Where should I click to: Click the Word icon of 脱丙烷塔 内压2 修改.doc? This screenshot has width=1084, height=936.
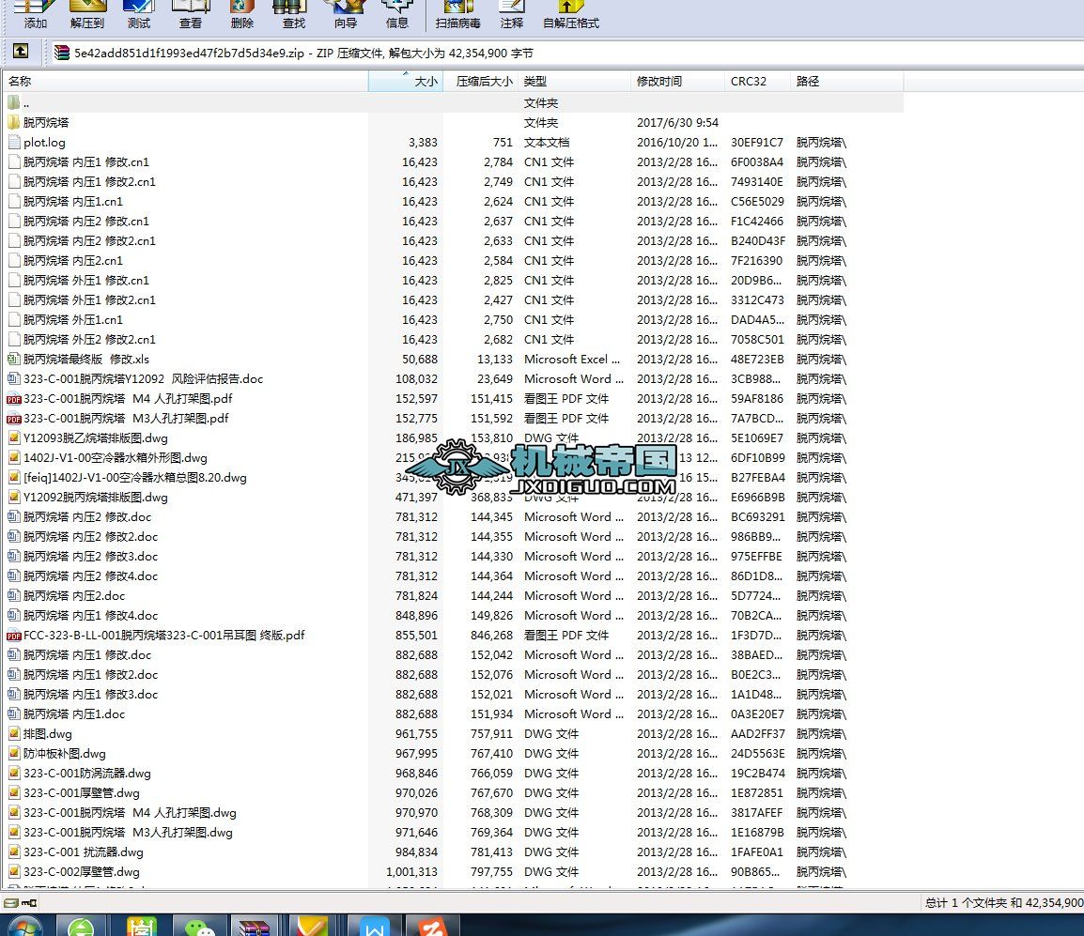(x=14, y=516)
